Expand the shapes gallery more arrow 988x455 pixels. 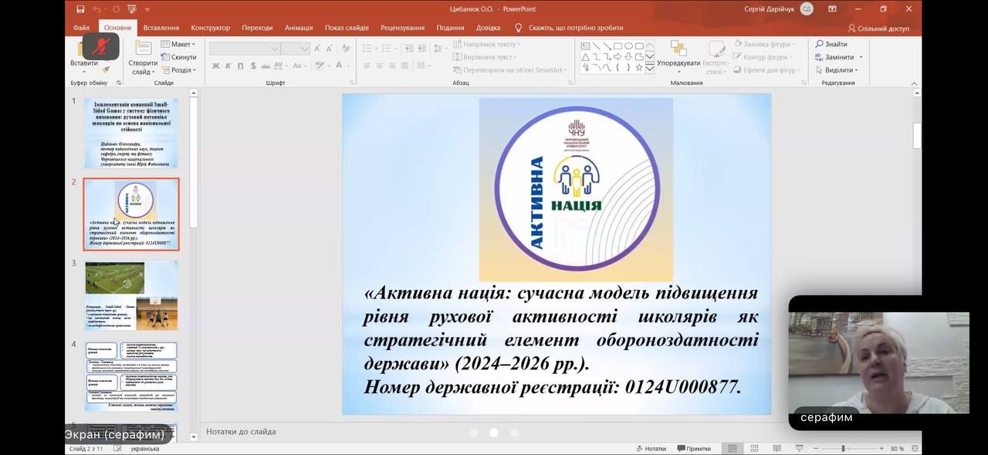point(650,69)
